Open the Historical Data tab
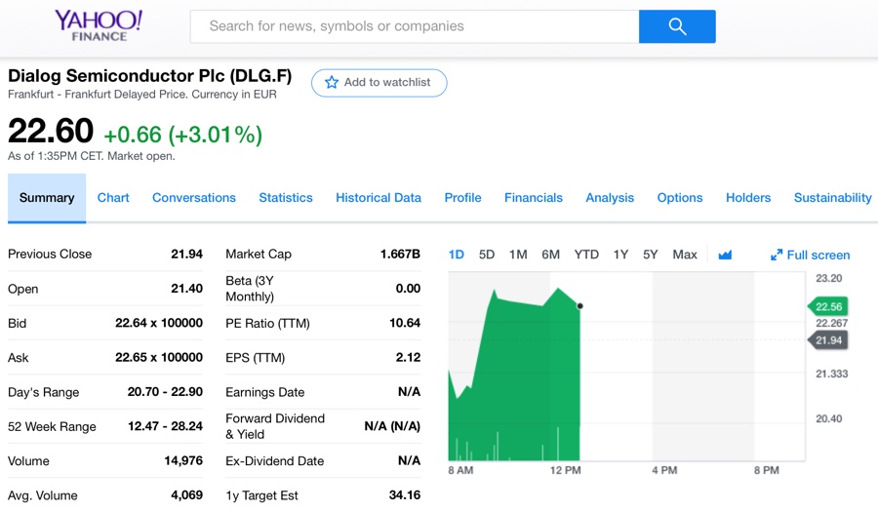Viewport: 878px width, 512px height. 379,198
